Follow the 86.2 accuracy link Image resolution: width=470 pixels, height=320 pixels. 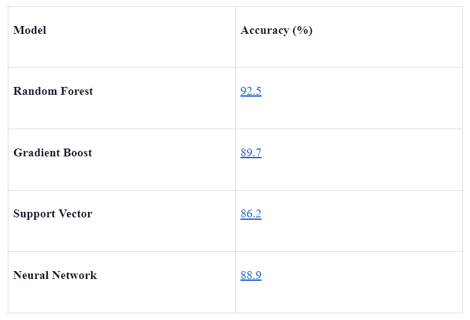click(x=251, y=214)
